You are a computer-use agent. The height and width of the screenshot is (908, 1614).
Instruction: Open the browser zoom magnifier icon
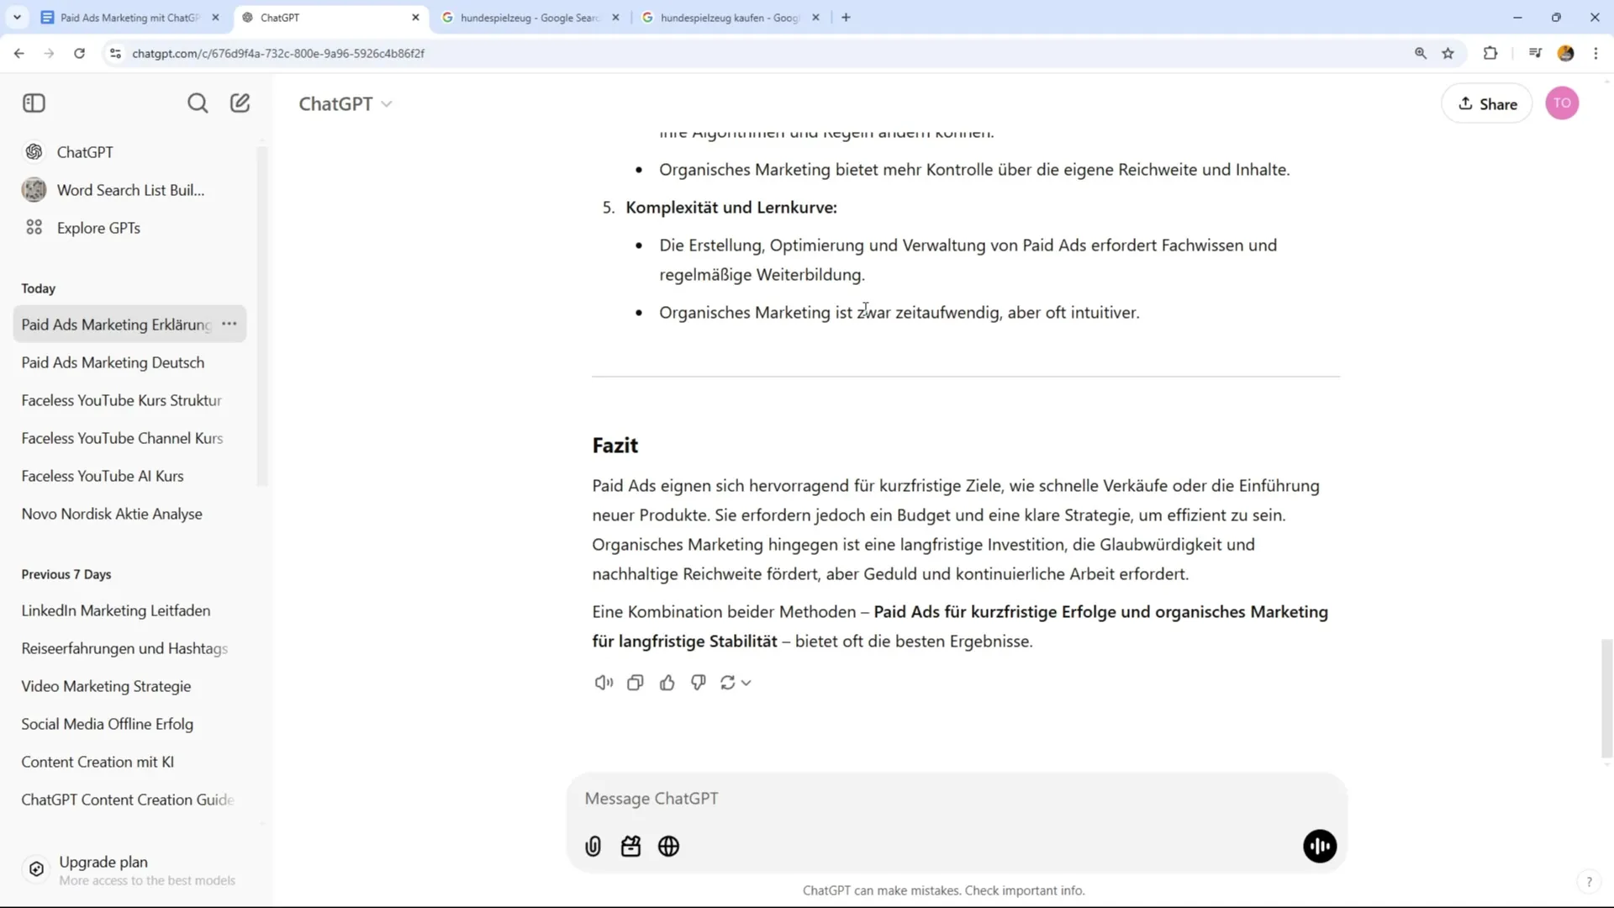point(1421,53)
